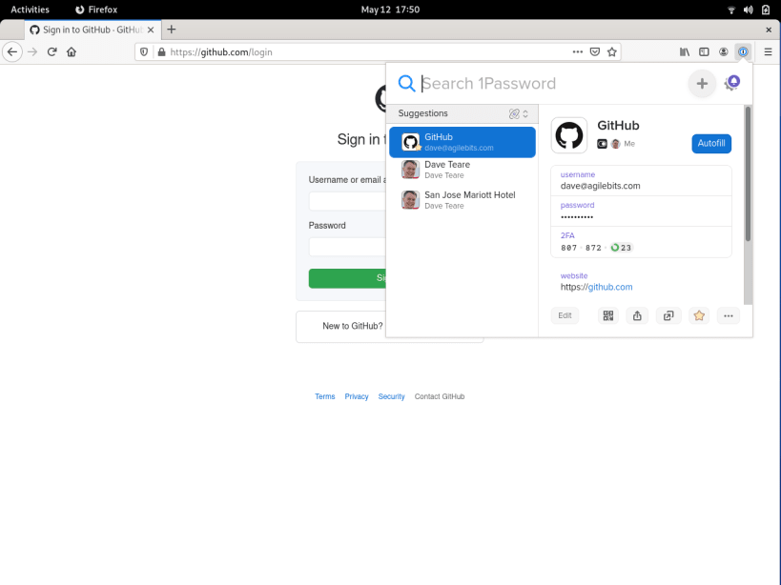Open the Privacy link
Screen dimensions: 781x585
(x=357, y=396)
